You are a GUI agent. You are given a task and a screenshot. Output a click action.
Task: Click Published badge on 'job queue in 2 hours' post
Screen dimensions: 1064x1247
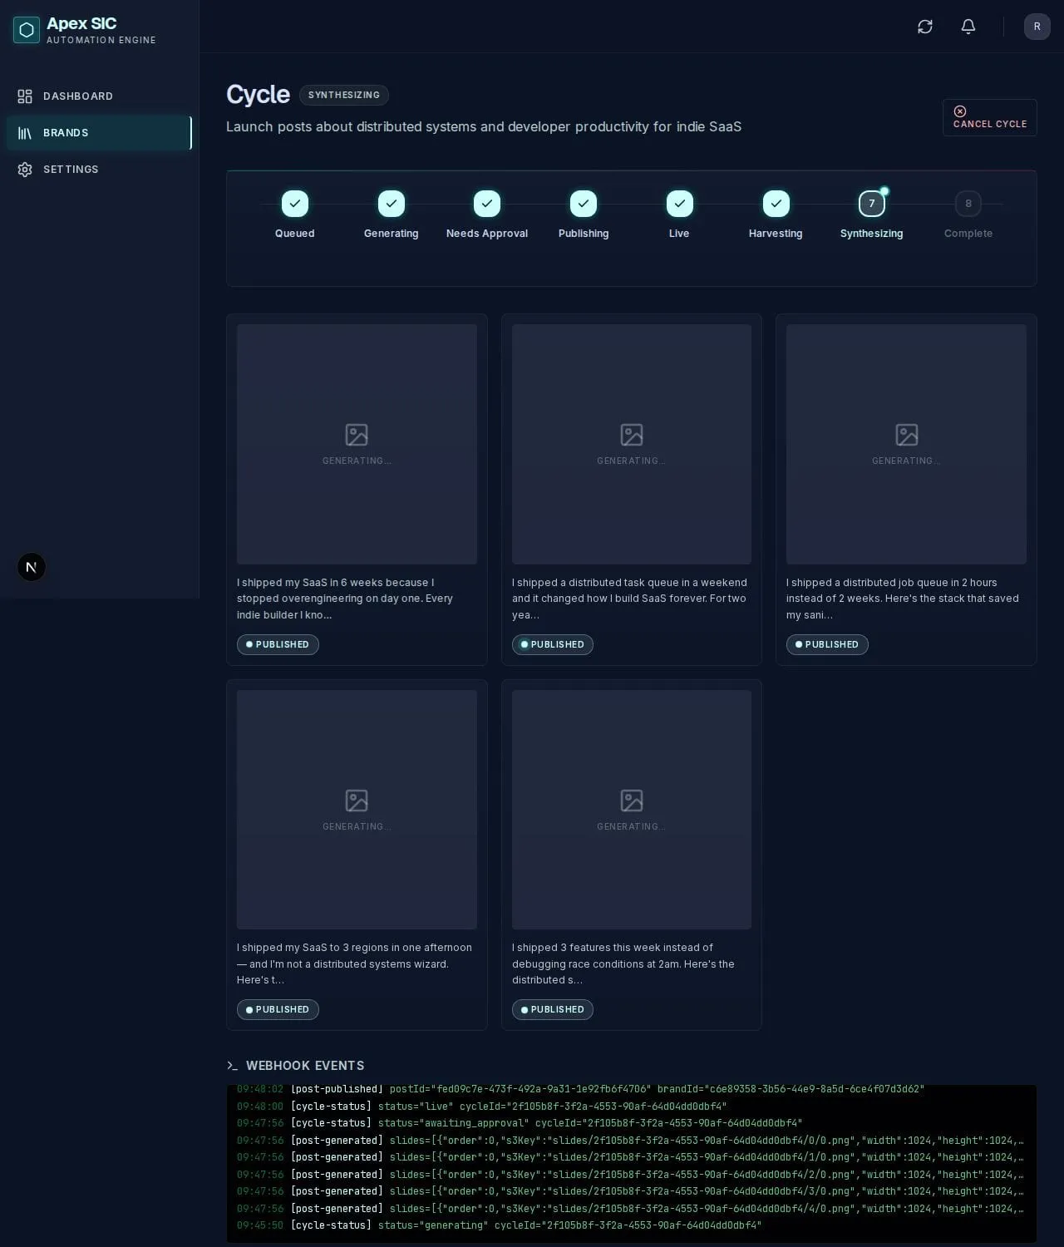(827, 644)
